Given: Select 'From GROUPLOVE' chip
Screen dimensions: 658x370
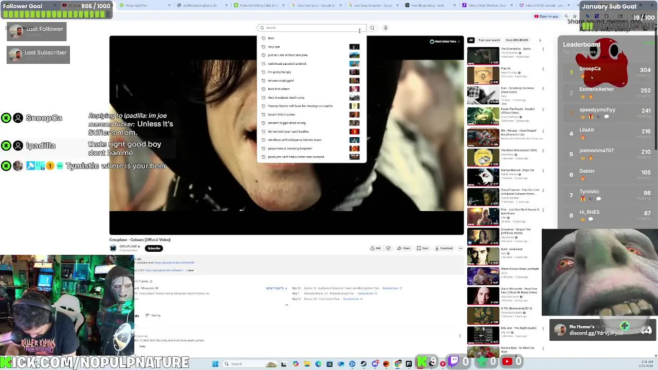Looking at the screenshot, I should click(x=517, y=40).
